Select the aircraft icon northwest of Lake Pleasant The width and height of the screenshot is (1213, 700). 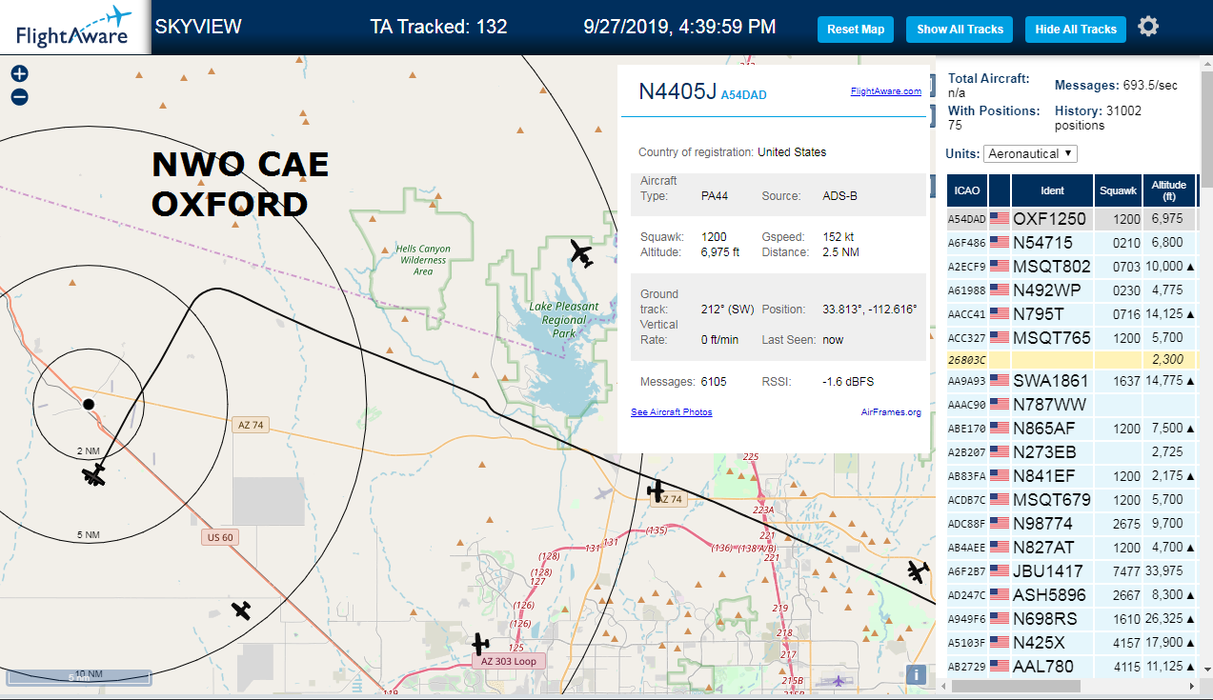[581, 253]
